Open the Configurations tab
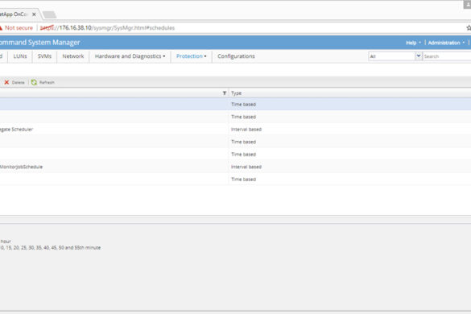 pos(236,56)
